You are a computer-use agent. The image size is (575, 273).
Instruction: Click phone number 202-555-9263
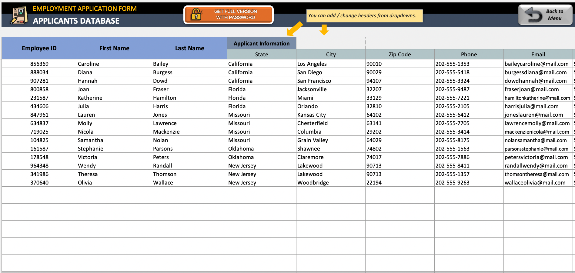pyautogui.click(x=452, y=182)
